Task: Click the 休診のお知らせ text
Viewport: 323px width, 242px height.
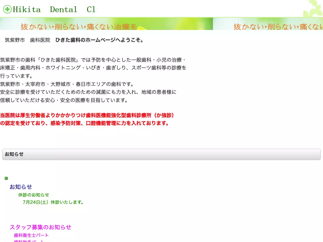Action: tap(33, 195)
